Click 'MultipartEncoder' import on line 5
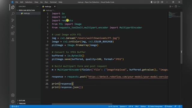The image size is (192, 108). click(x=131, y=28)
